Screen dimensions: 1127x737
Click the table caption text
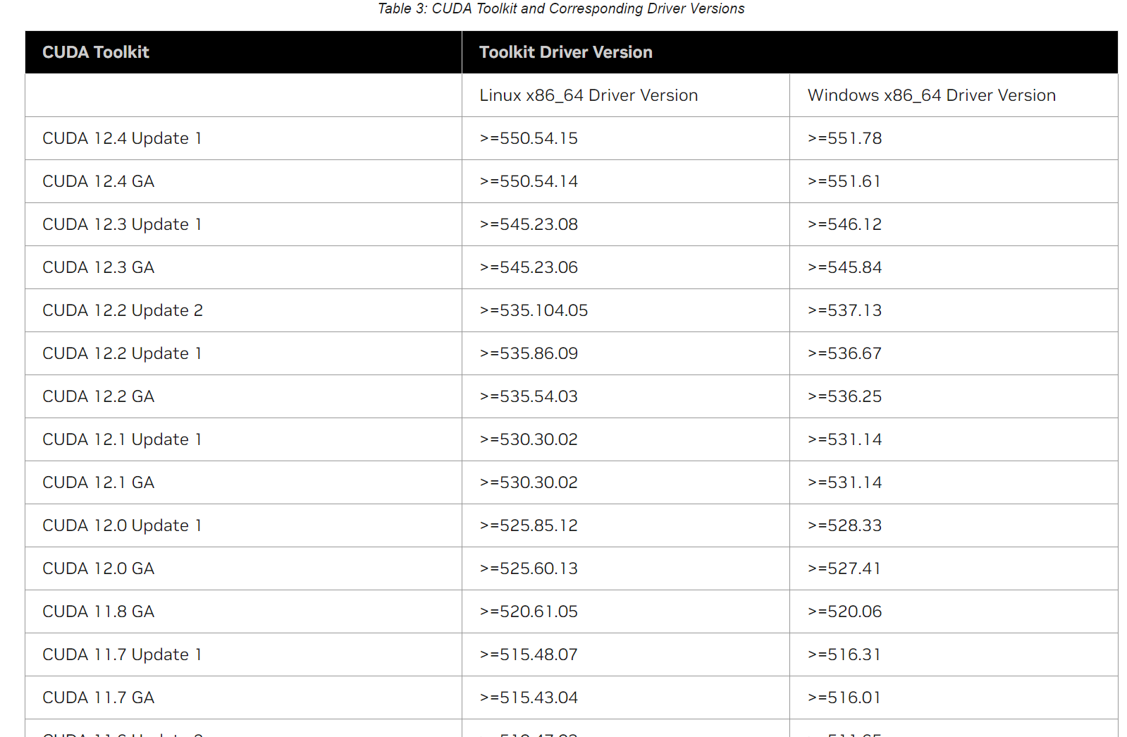561,8
